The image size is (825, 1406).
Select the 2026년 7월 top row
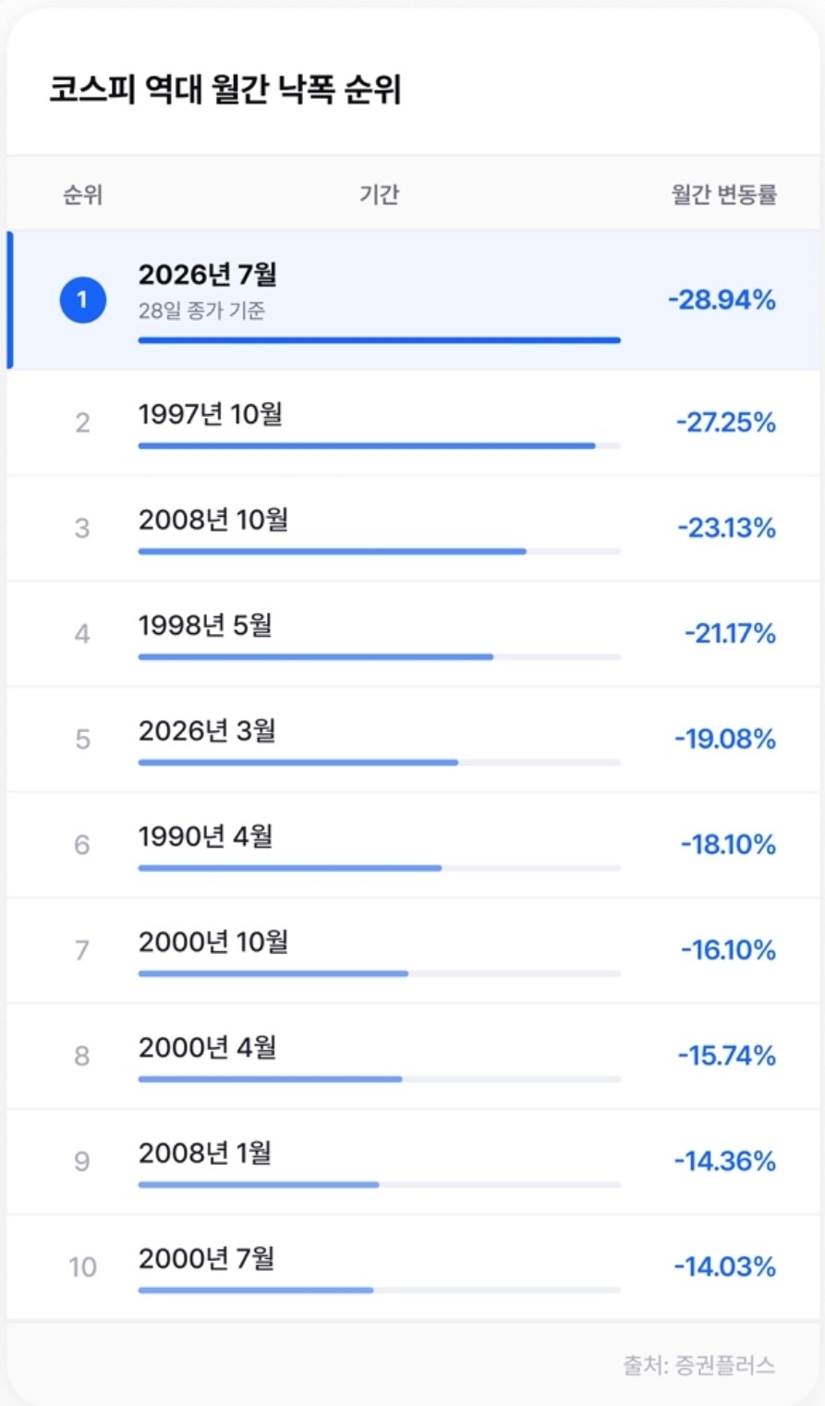[413, 300]
